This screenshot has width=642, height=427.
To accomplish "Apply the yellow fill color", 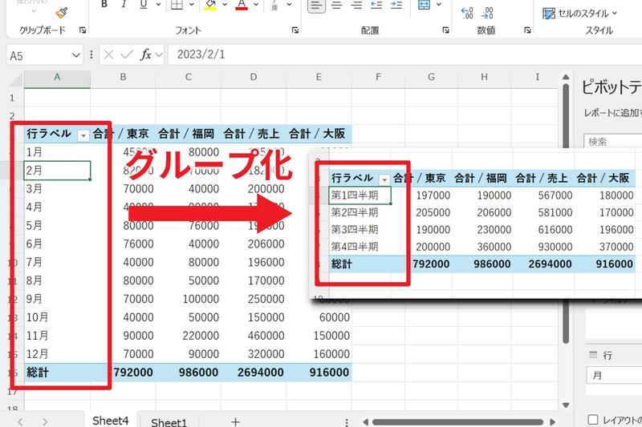I will coord(210,5).
